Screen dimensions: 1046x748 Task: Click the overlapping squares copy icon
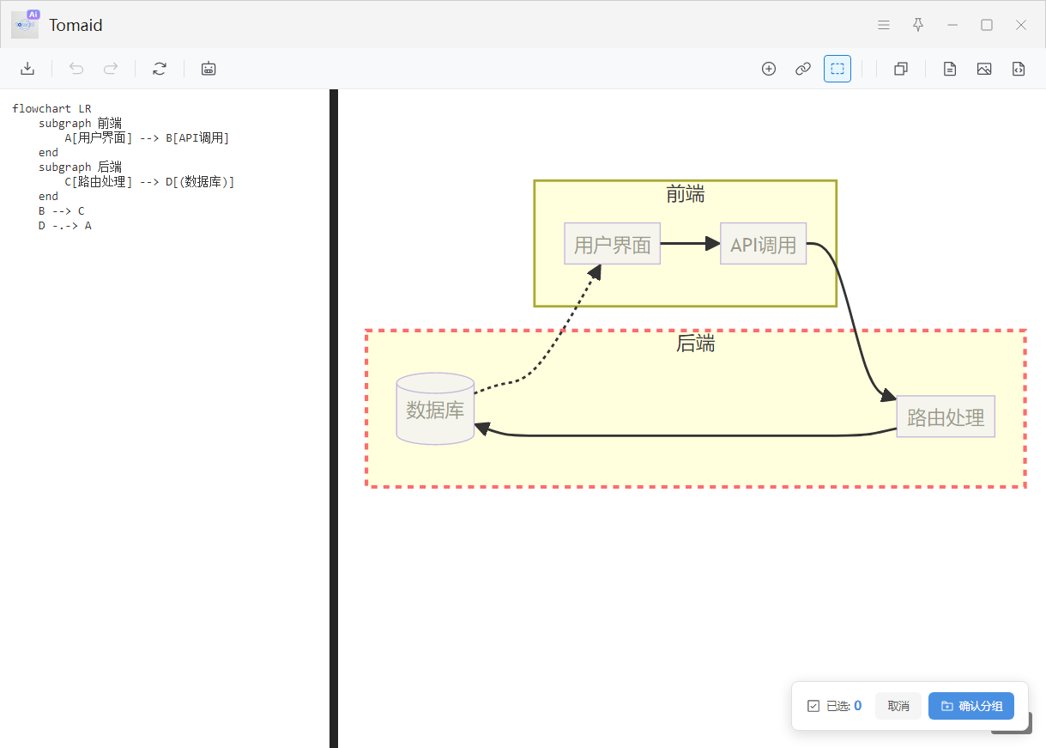point(901,69)
